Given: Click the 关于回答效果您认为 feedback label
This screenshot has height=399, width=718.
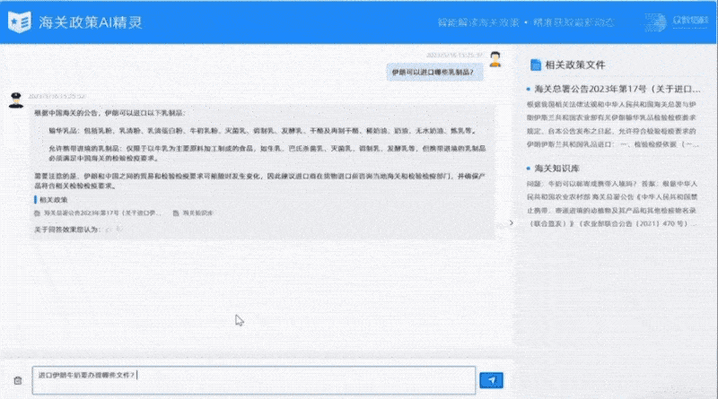Looking at the screenshot, I should tap(67, 230).
